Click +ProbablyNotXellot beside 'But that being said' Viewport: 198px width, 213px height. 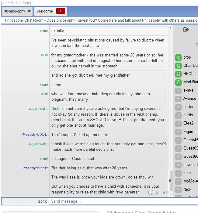pyautogui.click(x=35, y=168)
